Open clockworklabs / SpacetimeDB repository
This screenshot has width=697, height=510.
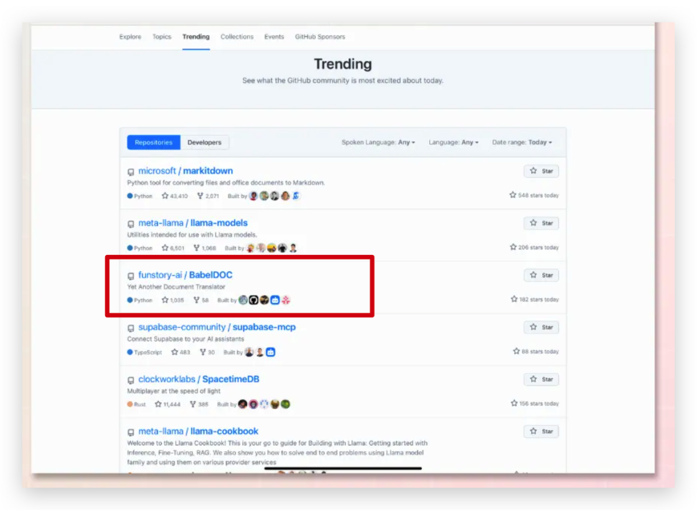[199, 379]
